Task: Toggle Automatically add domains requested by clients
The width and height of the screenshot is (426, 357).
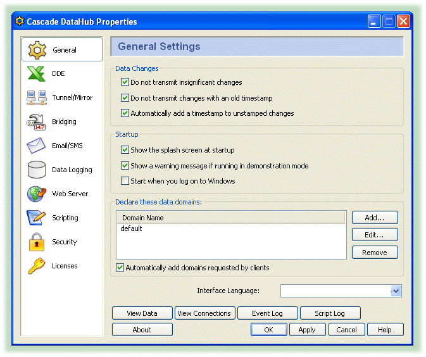Action: tap(120, 267)
